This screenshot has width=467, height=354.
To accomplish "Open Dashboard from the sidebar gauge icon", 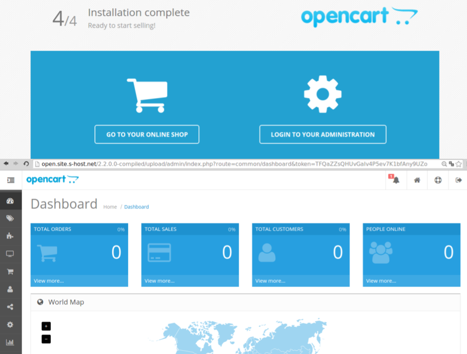I will point(10,201).
